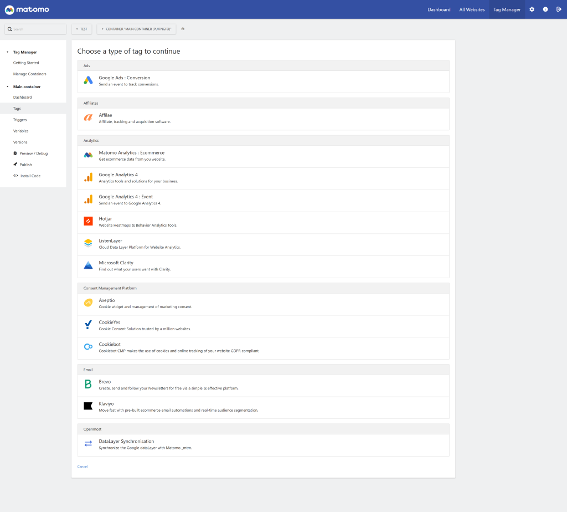
Task: Choose the Axeptio tag type
Action: tap(263, 304)
